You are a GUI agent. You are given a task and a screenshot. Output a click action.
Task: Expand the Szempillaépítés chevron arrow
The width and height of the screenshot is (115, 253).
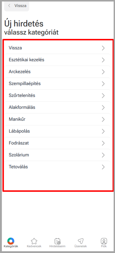(x=103, y=84)
